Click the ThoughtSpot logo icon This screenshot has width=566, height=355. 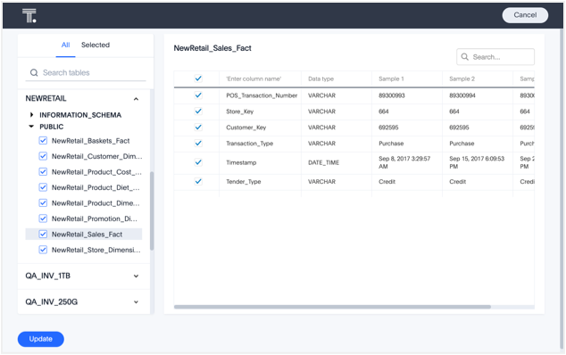[29, 16]
